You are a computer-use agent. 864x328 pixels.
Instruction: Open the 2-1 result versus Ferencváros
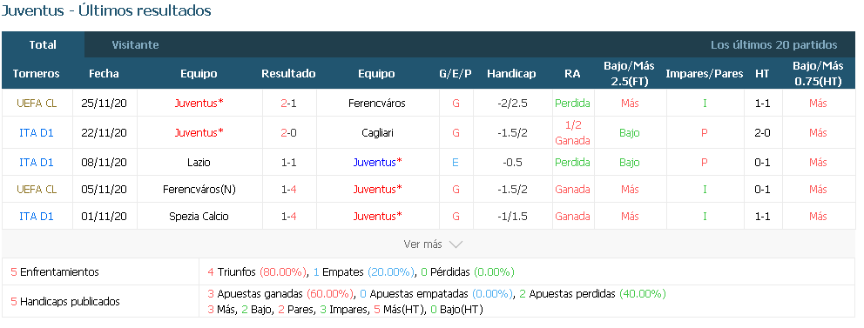point(289,103)
